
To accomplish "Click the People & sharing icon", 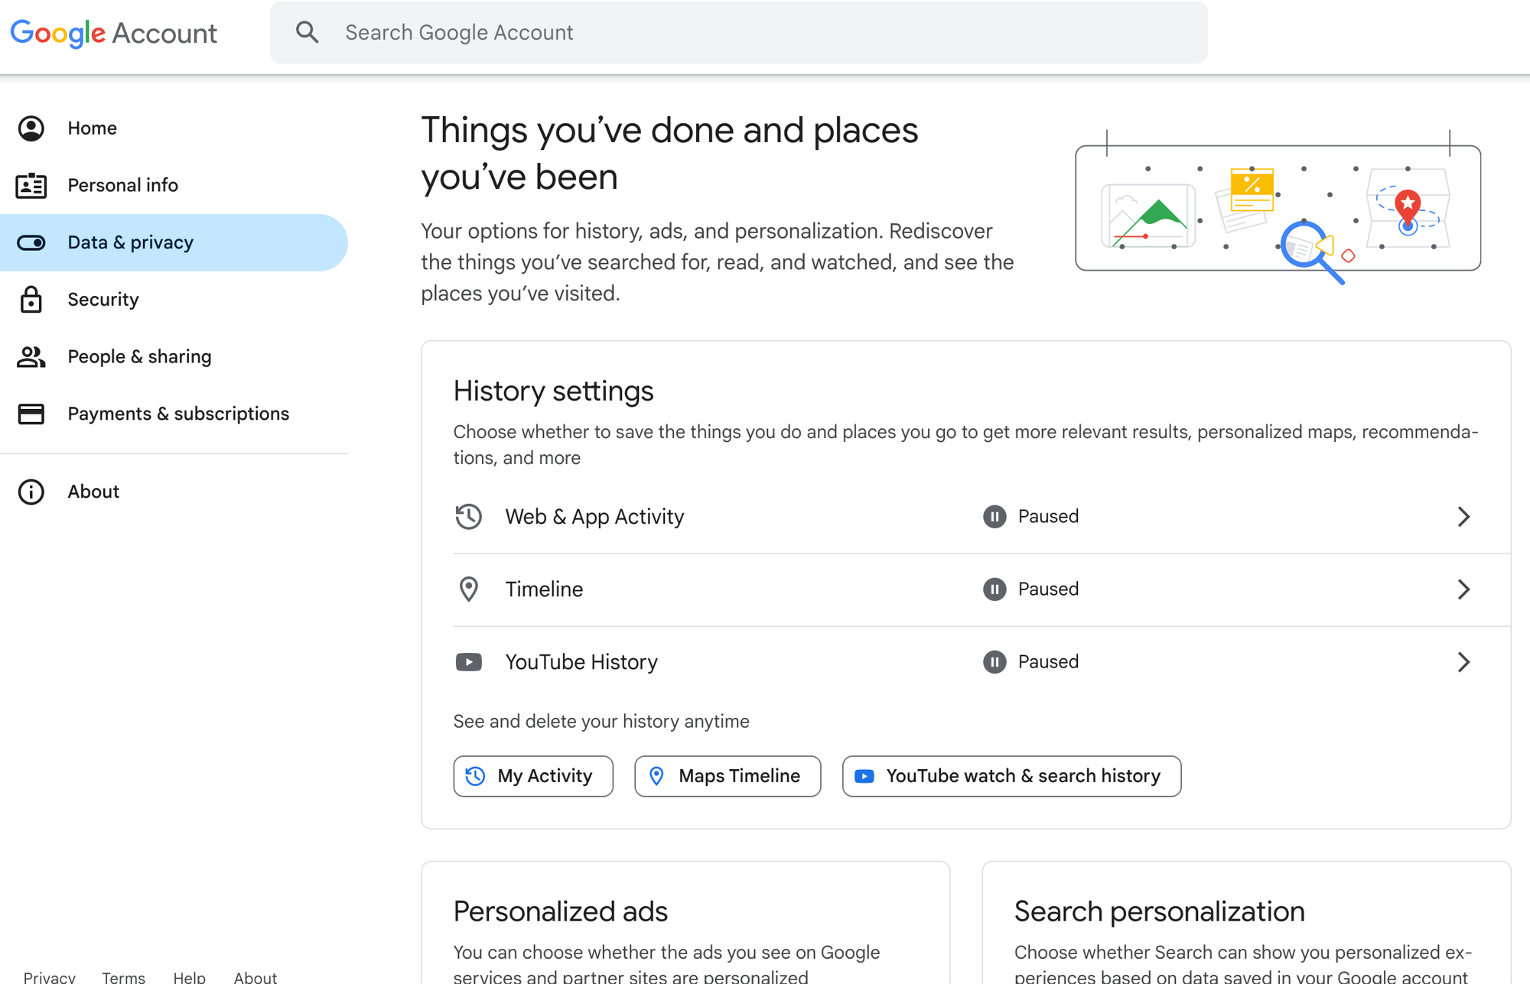I will 31,357.
